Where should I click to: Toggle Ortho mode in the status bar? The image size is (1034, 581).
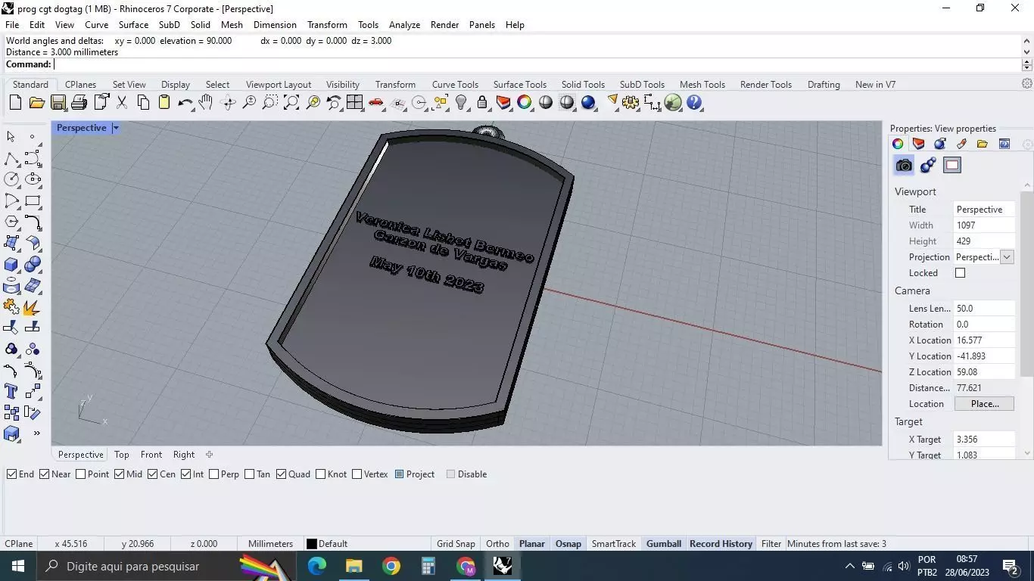pos(497,544)
